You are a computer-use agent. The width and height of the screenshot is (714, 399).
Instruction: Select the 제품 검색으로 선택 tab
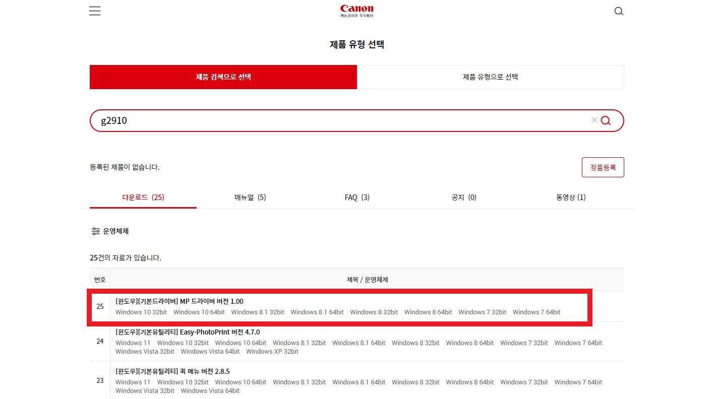223,77
